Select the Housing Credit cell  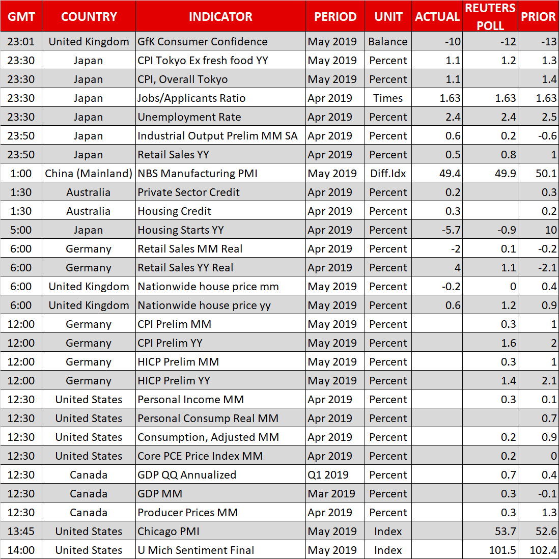pyautogui.click(x=220, y=211)
